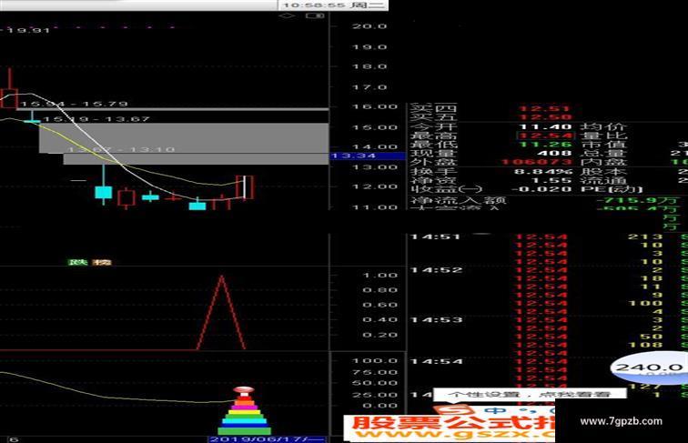Click the 240.0 floating speed ball
Screen dimensions: 688x443
pyautogui.click(x=650, y=367)
